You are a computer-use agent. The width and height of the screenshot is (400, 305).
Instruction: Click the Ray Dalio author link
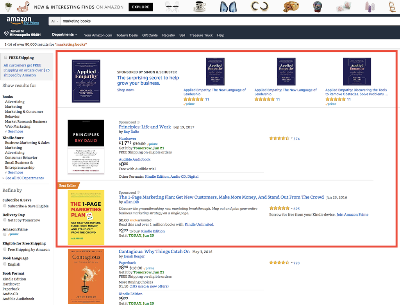click(131, 132)
